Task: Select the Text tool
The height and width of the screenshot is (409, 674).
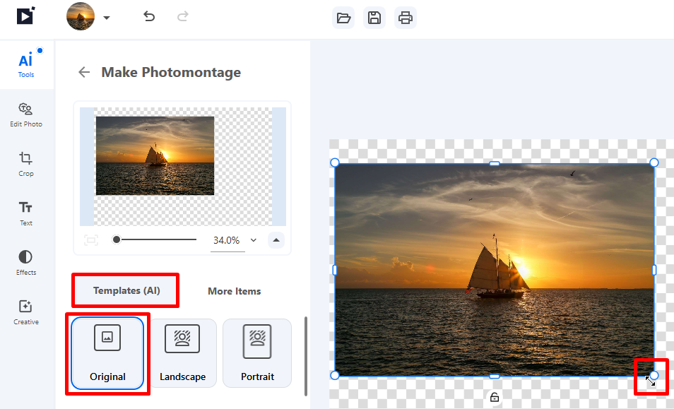Action: pos(26,213)
